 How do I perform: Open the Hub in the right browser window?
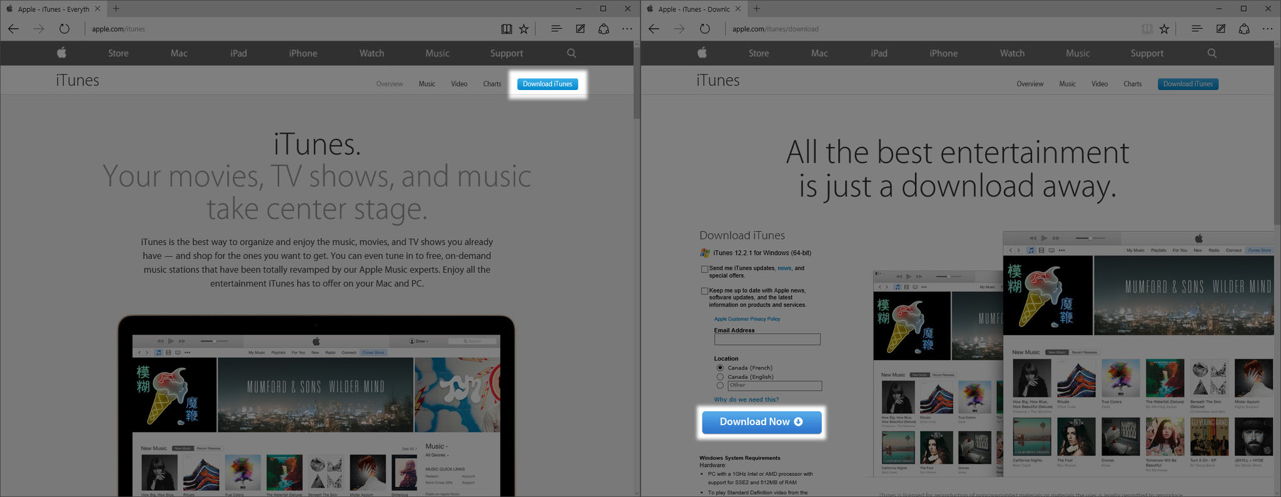click(1197, 29)
